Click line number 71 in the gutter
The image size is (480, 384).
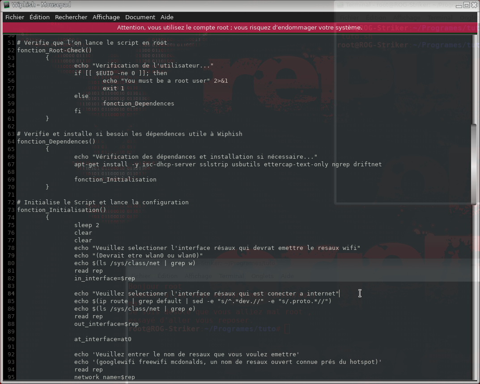coord(11,194)
